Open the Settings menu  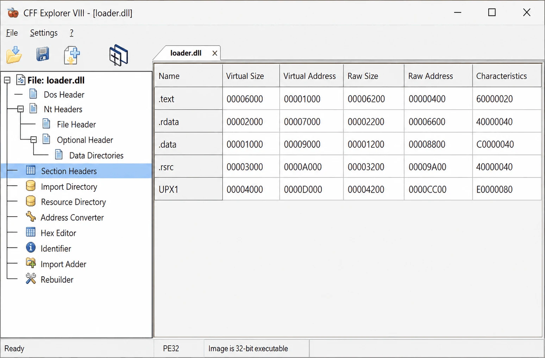[x=44, y=33]
